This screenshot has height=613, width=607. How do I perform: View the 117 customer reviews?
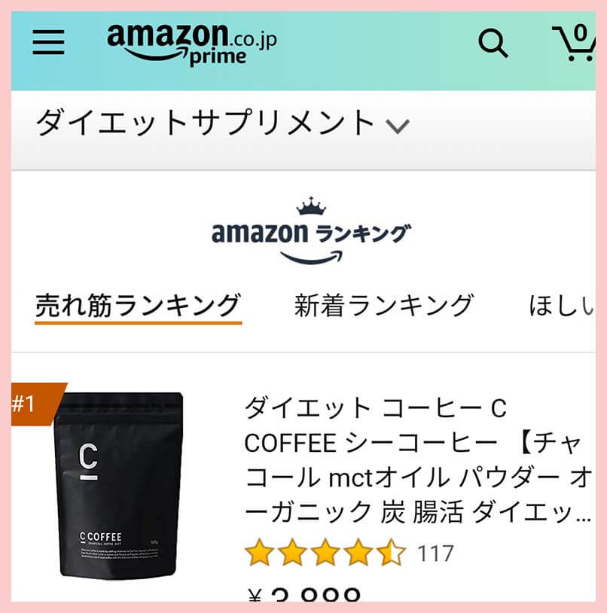[435, 554]
